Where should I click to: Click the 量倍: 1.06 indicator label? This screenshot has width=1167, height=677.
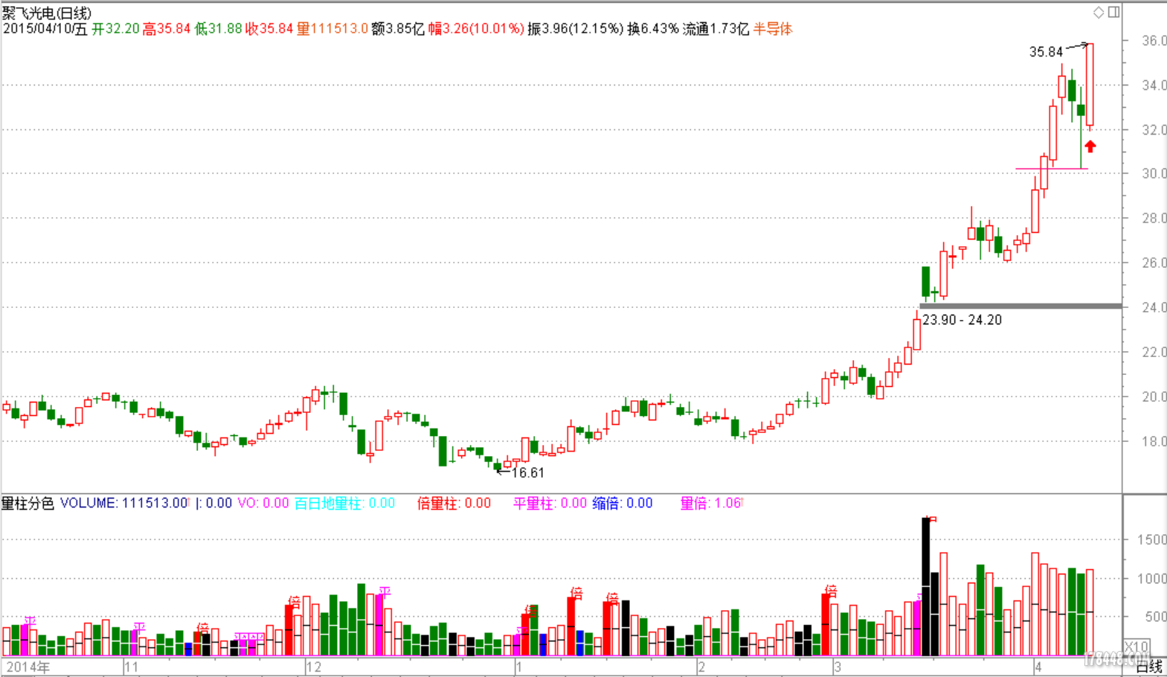711,504
